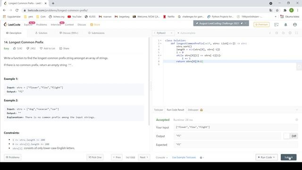Open the Interview menu item

(56, 25)
